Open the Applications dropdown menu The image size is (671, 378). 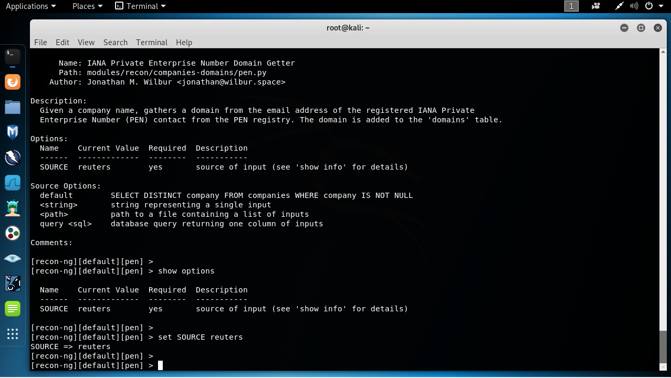click(30, 6)
